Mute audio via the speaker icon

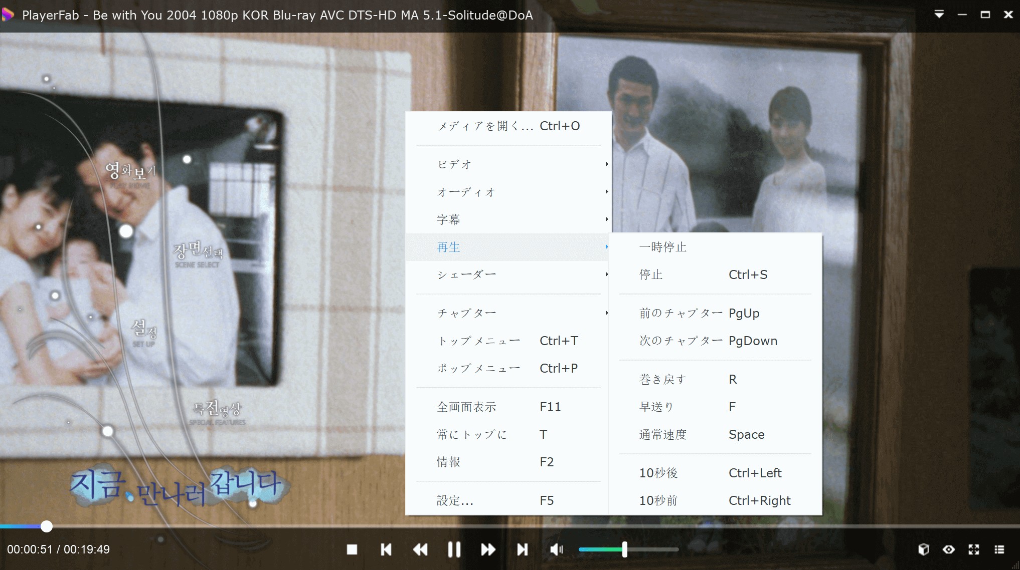(x=557, y=549)
